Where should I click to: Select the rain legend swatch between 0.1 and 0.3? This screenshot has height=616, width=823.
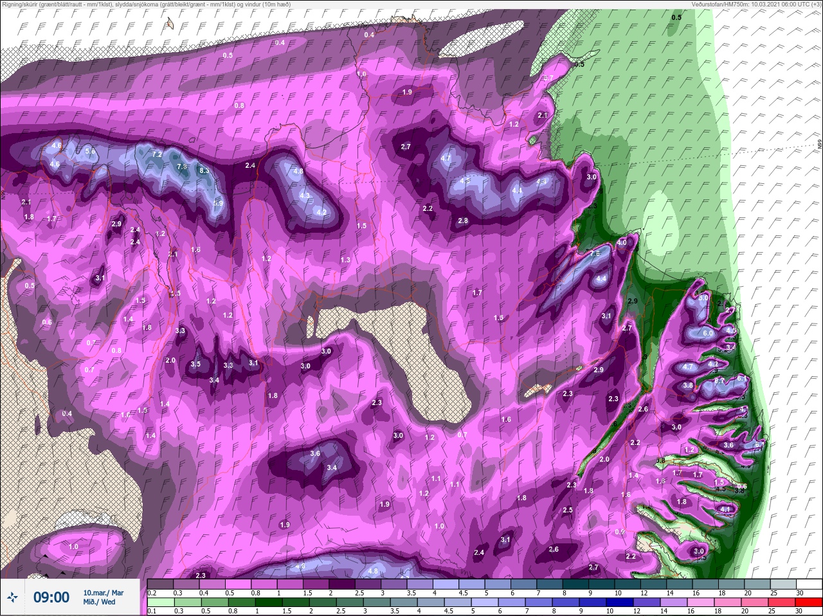click(x=161, y=602)
